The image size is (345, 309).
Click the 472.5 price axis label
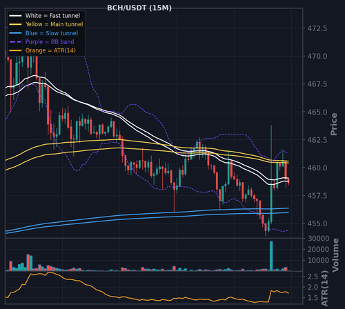[x=317, y=28]
